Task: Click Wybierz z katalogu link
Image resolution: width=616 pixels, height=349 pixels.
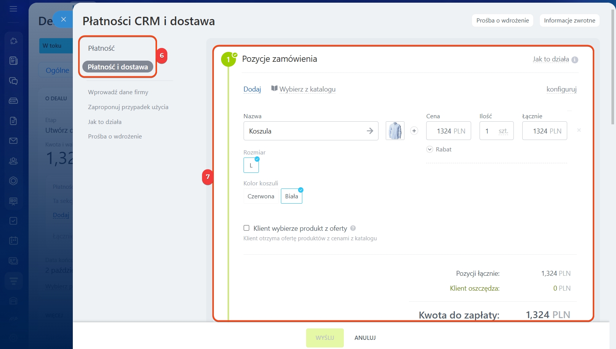Action: click(x=307, y=89)
